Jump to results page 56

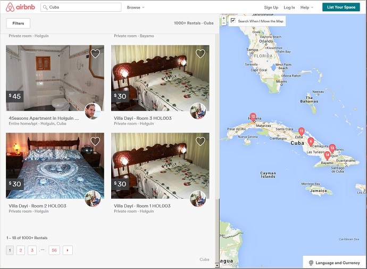(x=54, y=250)
